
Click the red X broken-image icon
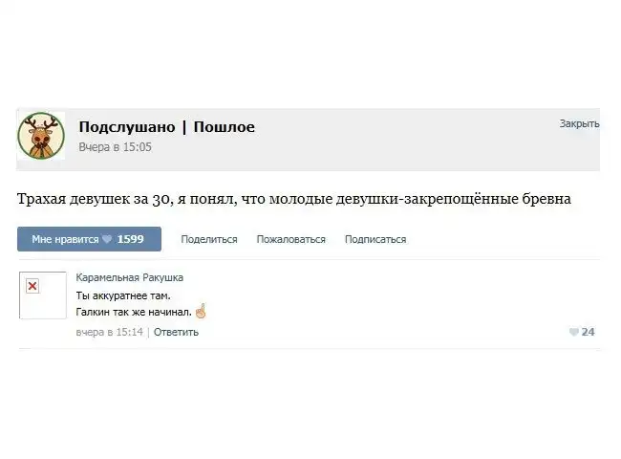pos(32,286)
